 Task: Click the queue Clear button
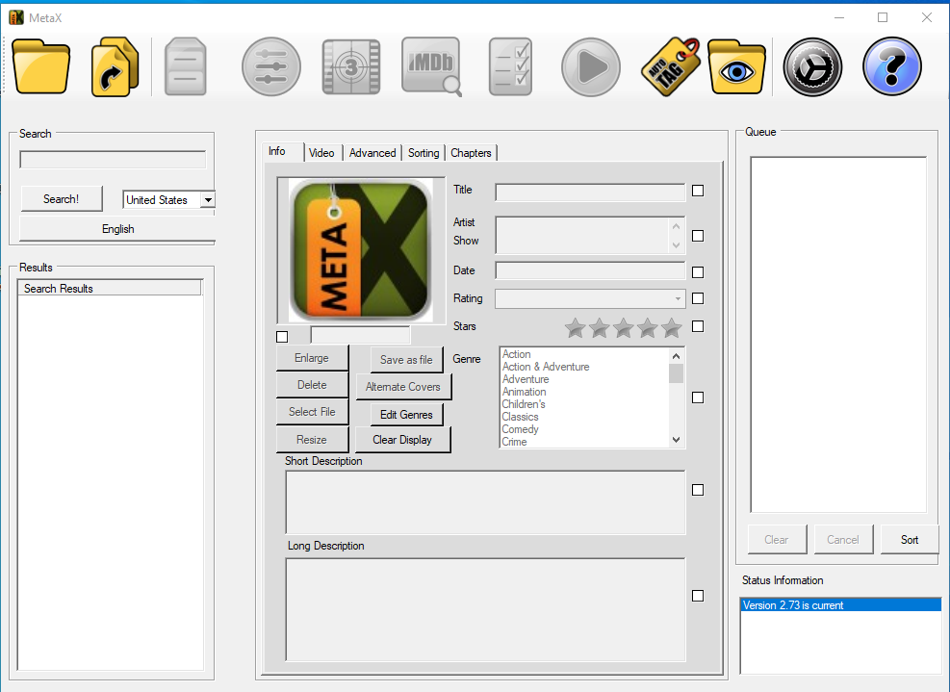coord(777,539)
